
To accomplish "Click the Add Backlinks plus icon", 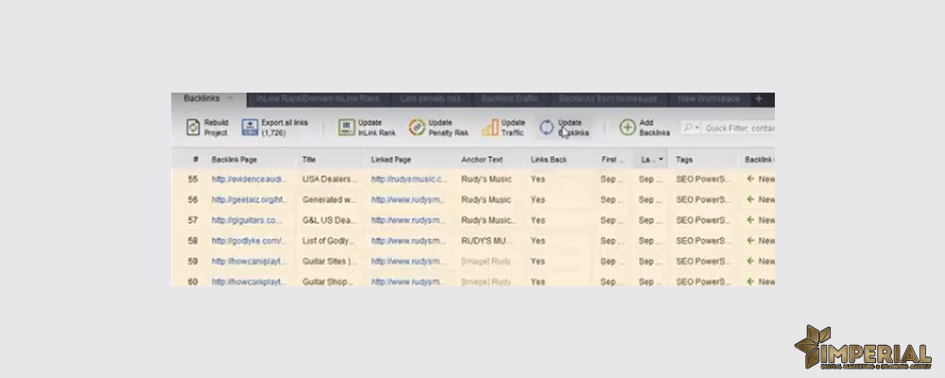I will (627, 128).
